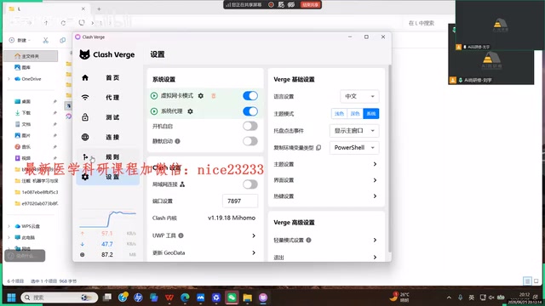The image size is (545, 306).
Task: Click the 新建 button in Explorer toolbar
Action: coord(20,40)
